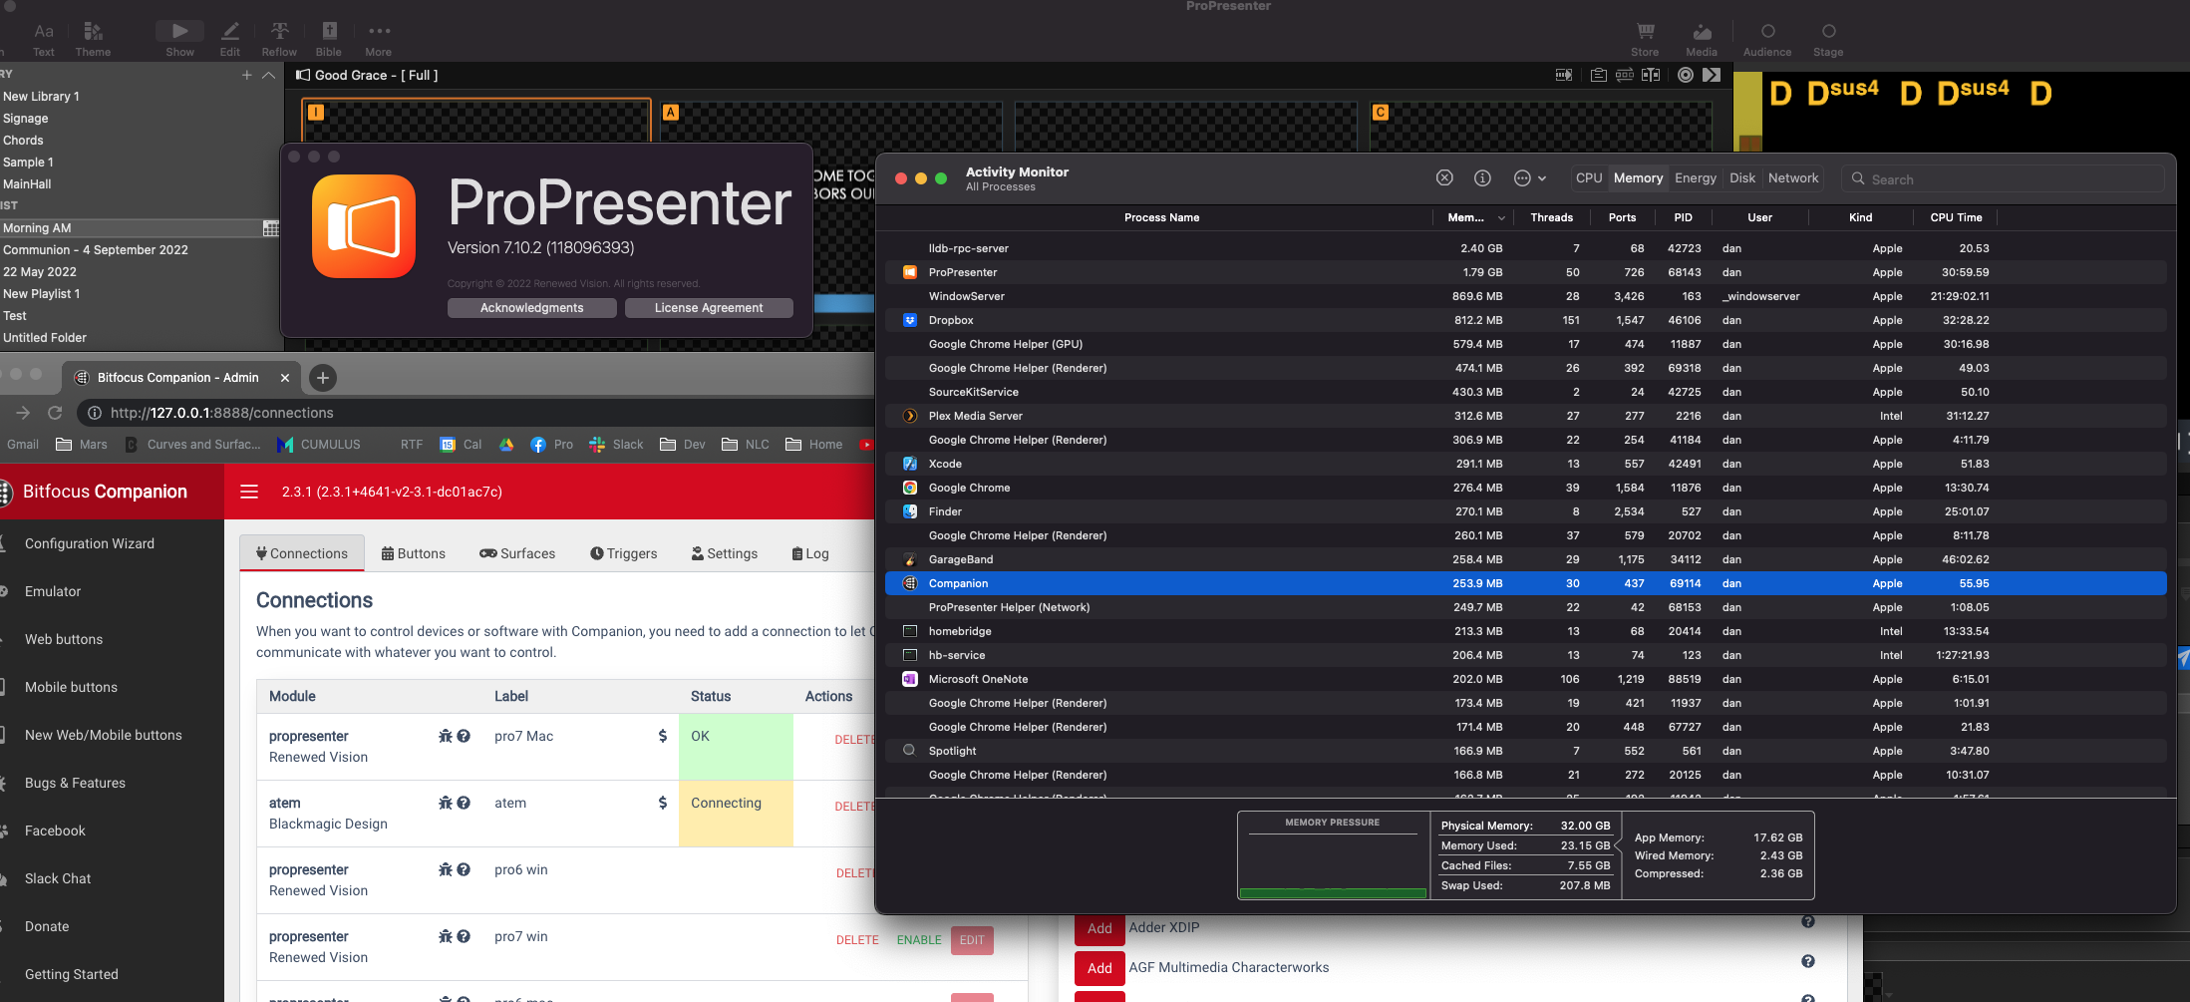2190x1002 pixels.
Task: Enable the pro7 win propresenter connection
Action: (918, 940)
